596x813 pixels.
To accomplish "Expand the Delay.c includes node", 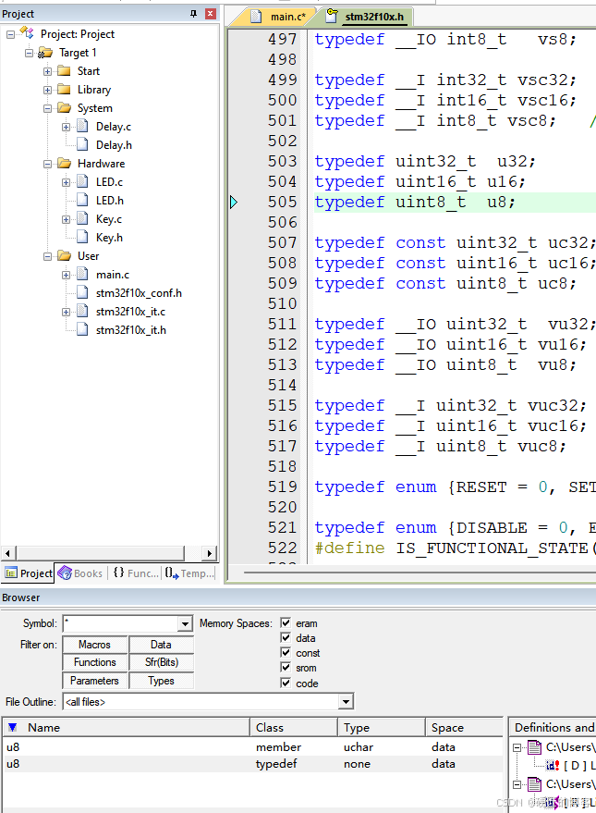I will [67, 127].
